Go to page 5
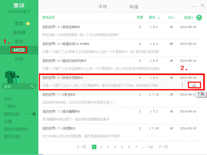 tap(122, 147)
